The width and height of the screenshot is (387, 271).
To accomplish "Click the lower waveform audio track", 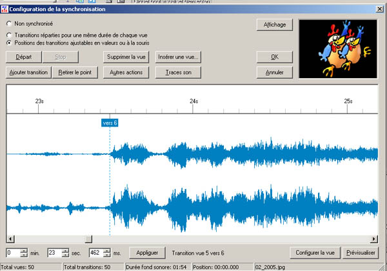I will 192,208.
